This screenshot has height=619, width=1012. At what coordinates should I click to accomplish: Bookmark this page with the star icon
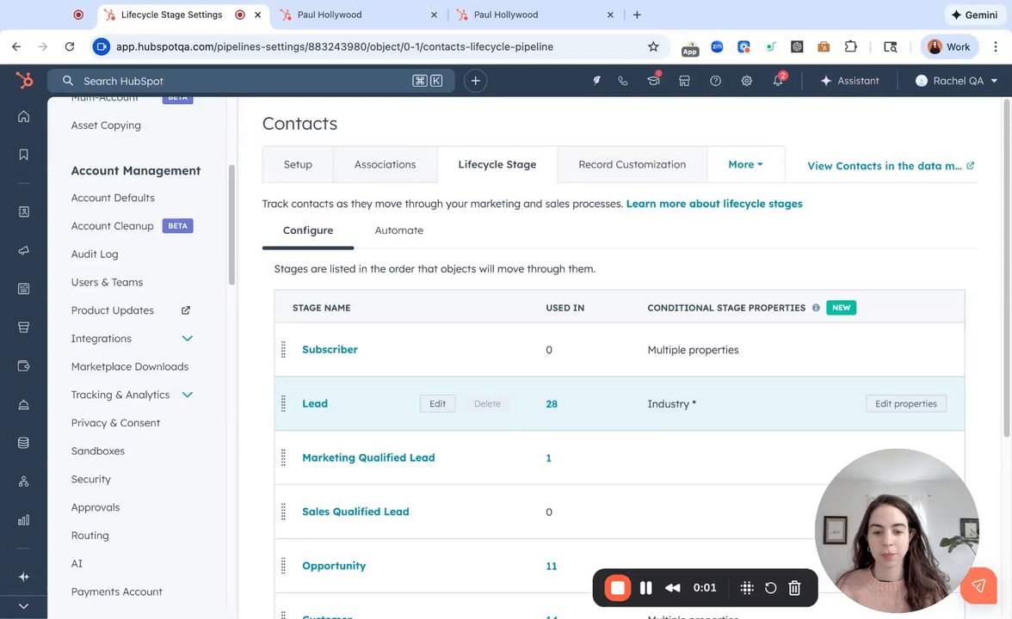pyautogui.click(x=653, y=46)
